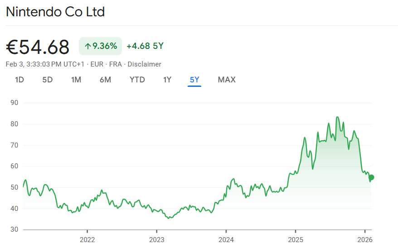
Task: Show the MAX time range
Action: 227,80
